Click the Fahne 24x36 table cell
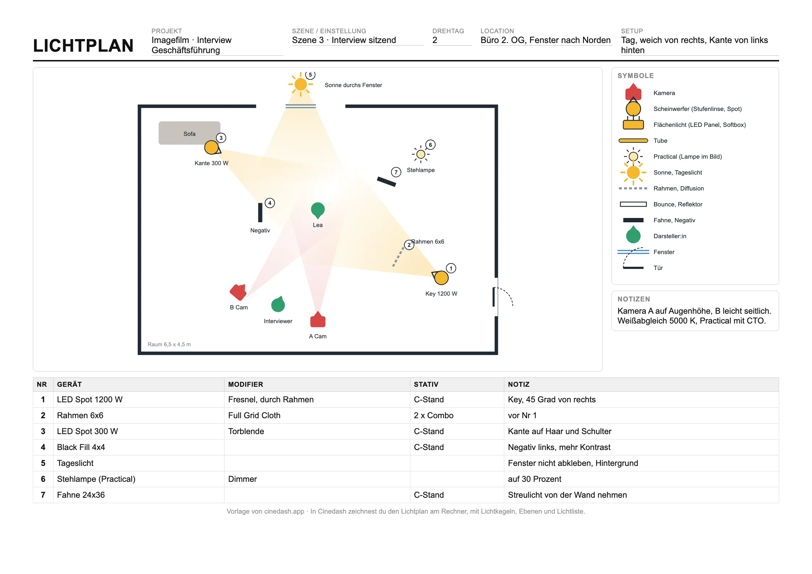Viewport: 812px width, 574px height. point(139,495)
